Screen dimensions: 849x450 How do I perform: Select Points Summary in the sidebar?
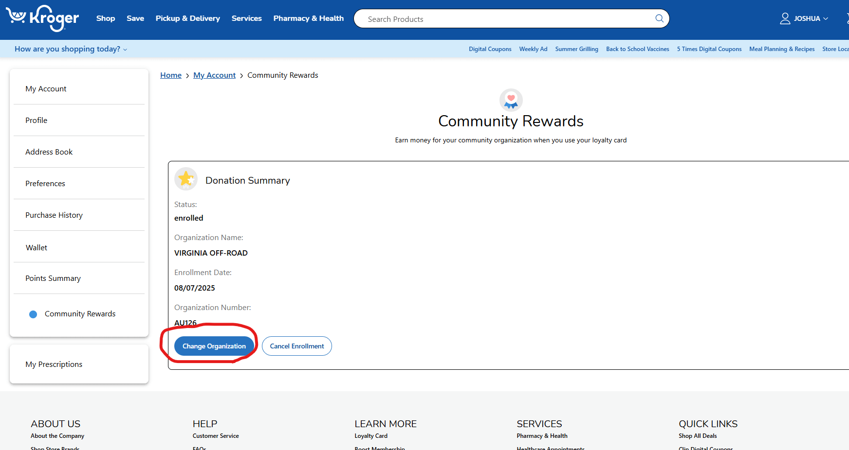click(x=79, y=278)
